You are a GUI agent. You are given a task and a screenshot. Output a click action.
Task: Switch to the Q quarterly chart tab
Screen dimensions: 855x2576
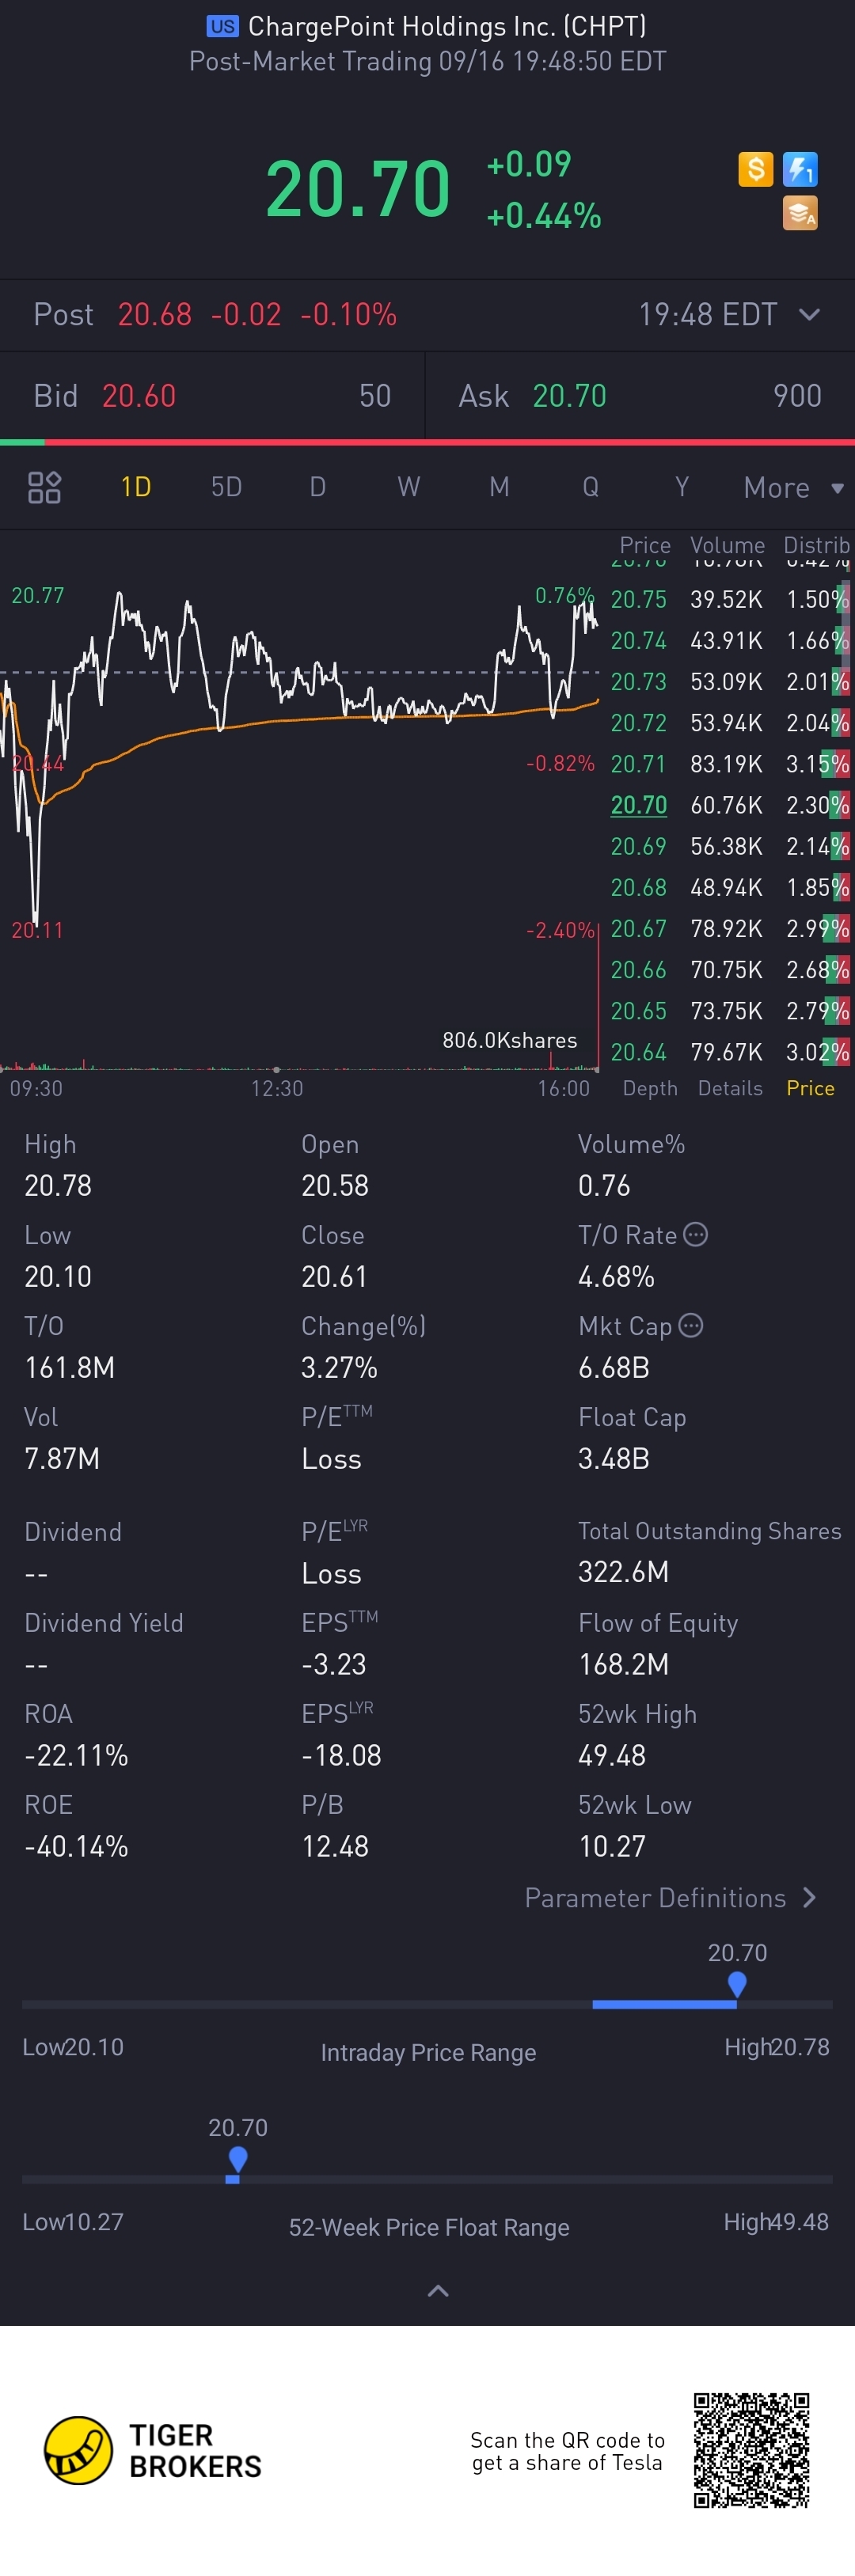pyautogui.click(x=591, y=487)
